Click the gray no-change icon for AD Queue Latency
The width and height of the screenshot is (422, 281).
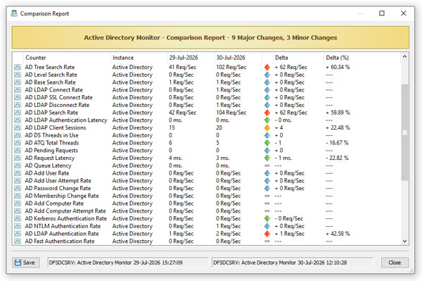coord(267,166)
